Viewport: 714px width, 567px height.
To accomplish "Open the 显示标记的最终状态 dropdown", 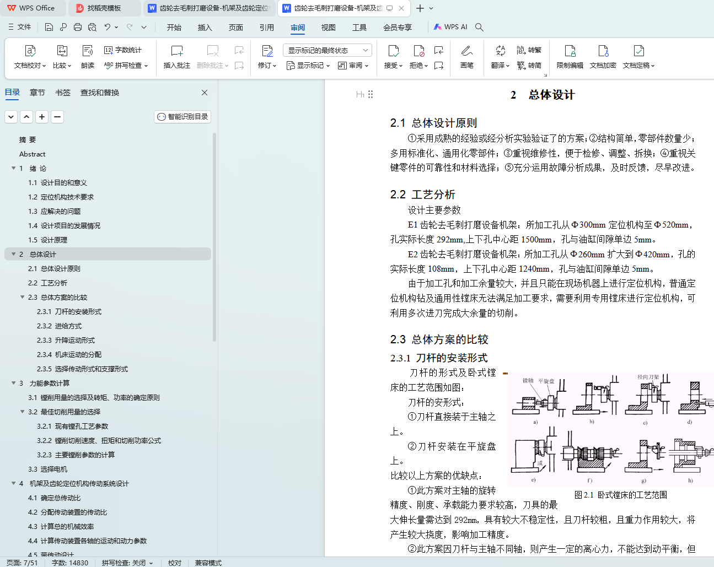I will [x=328, y=50].
